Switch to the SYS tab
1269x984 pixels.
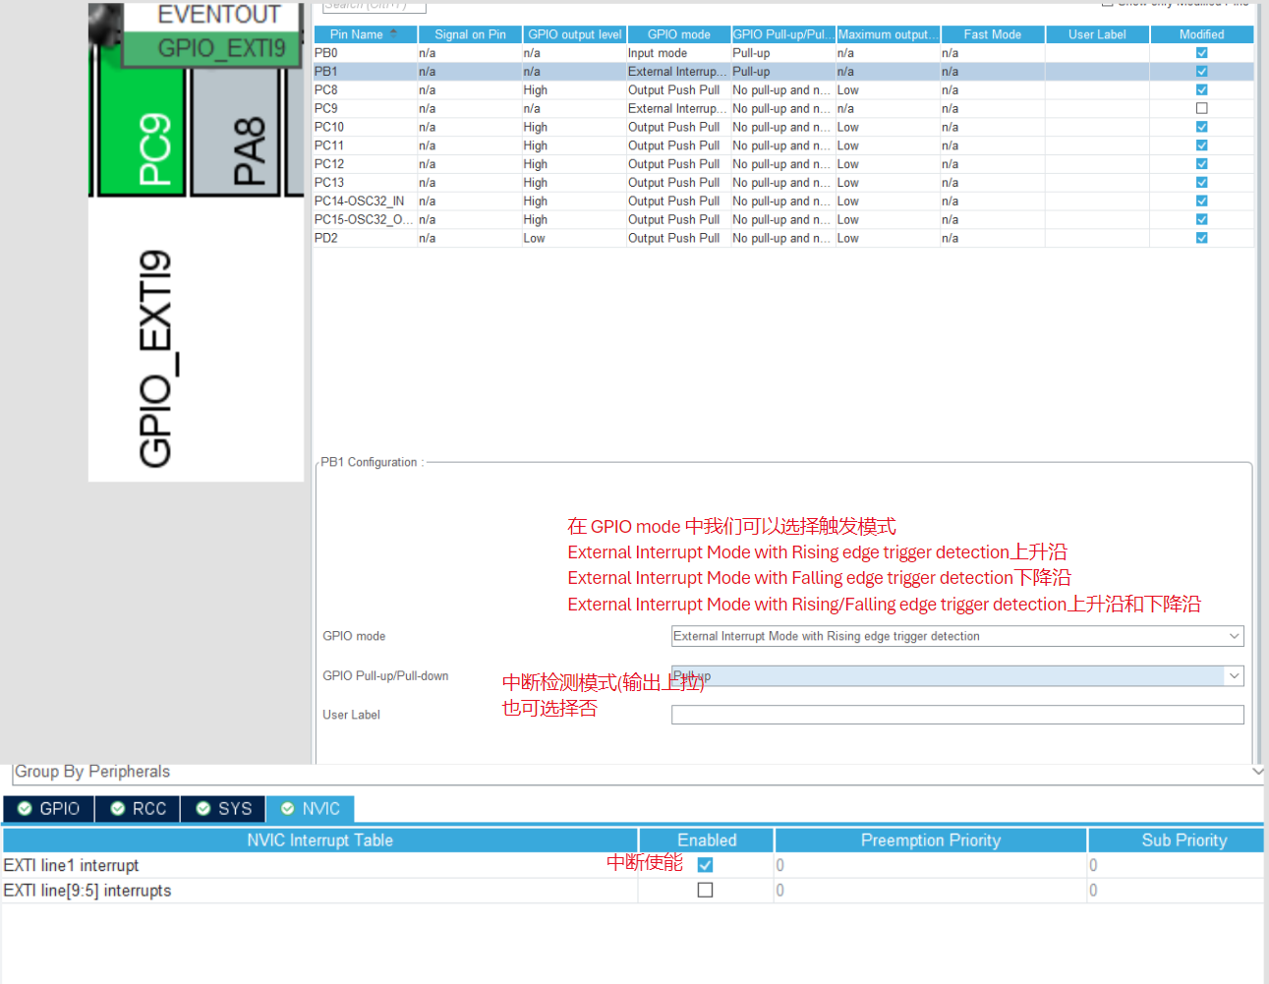pos(224,808)
